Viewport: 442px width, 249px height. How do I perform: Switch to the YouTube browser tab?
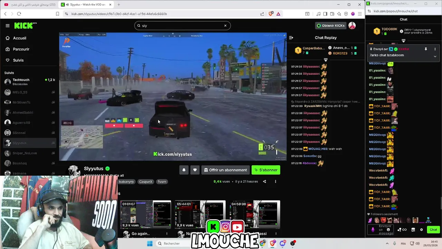click(30, 4)
